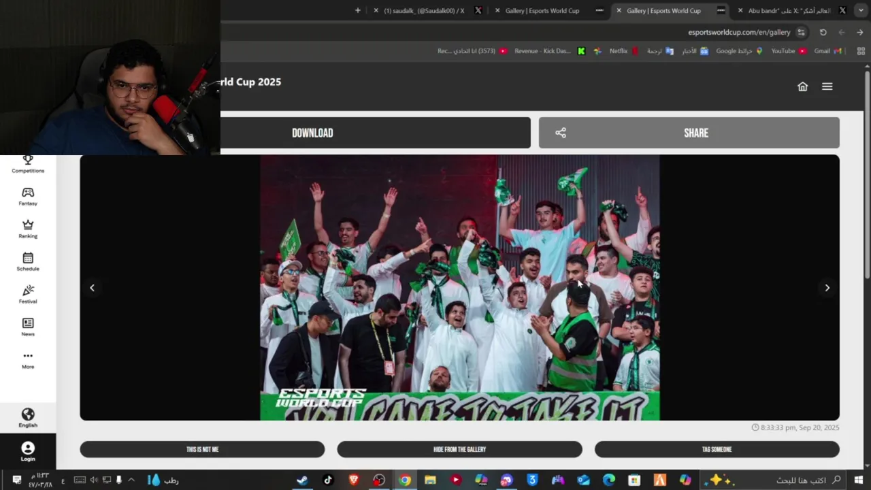Open the Windows Start button
The height and width of the screenshot is (490, 871).
[x=859, y=480]
